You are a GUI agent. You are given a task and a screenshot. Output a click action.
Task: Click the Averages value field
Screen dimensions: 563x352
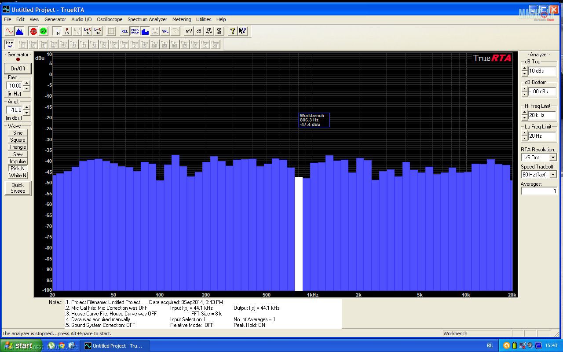click(539, 191)
